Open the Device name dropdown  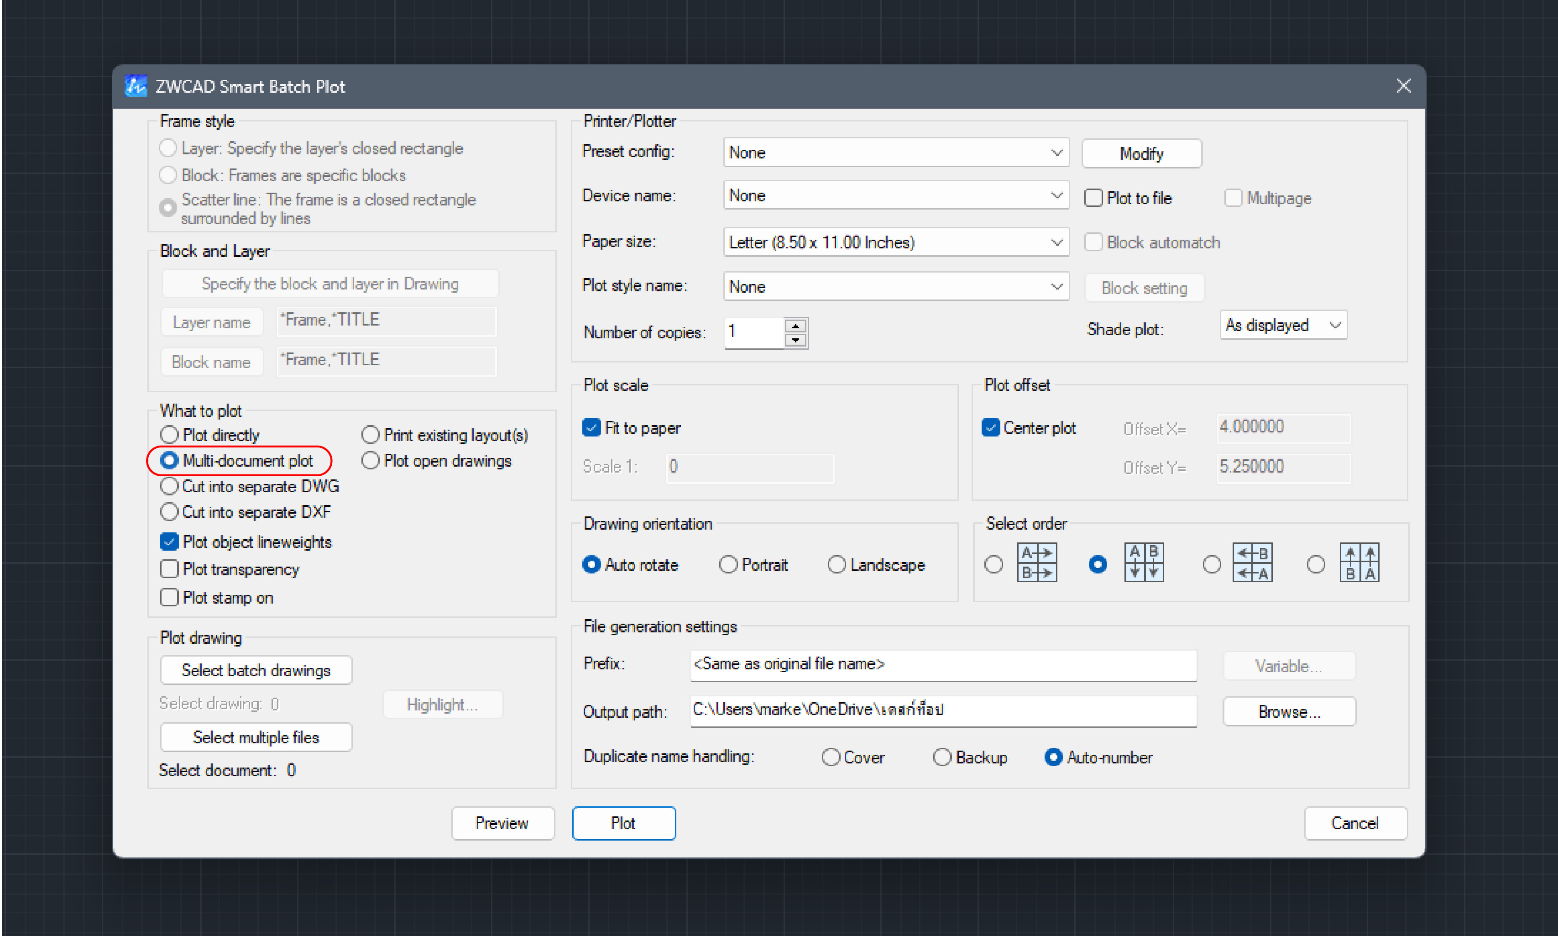pos(896,195)
